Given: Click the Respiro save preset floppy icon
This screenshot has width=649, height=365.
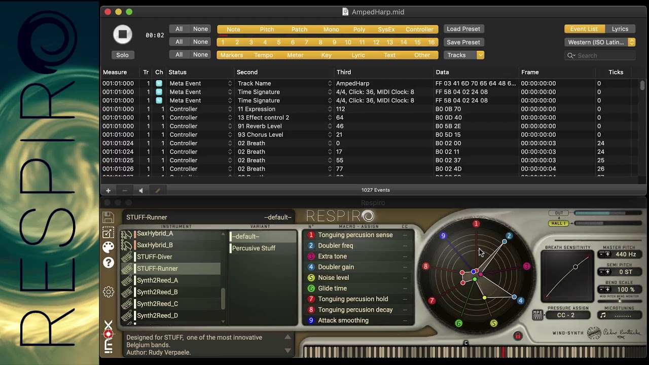Looking at the screenshot, I should coord(108,217).
